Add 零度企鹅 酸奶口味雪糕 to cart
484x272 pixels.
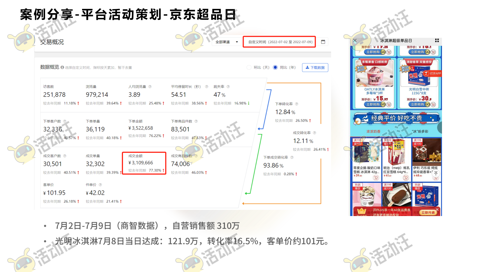click(x=376, y=178)
